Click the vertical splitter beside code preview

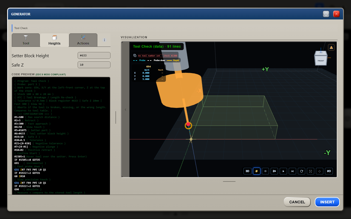pyautogui.click(x=116, y=117)
